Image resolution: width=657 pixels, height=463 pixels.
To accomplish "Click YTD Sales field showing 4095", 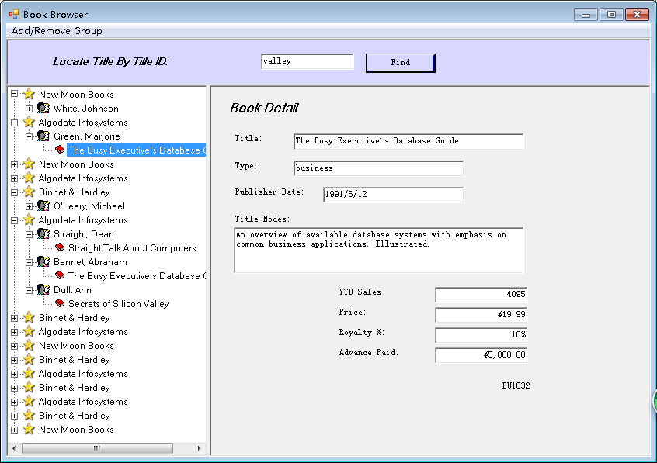I will coord(481,294).
